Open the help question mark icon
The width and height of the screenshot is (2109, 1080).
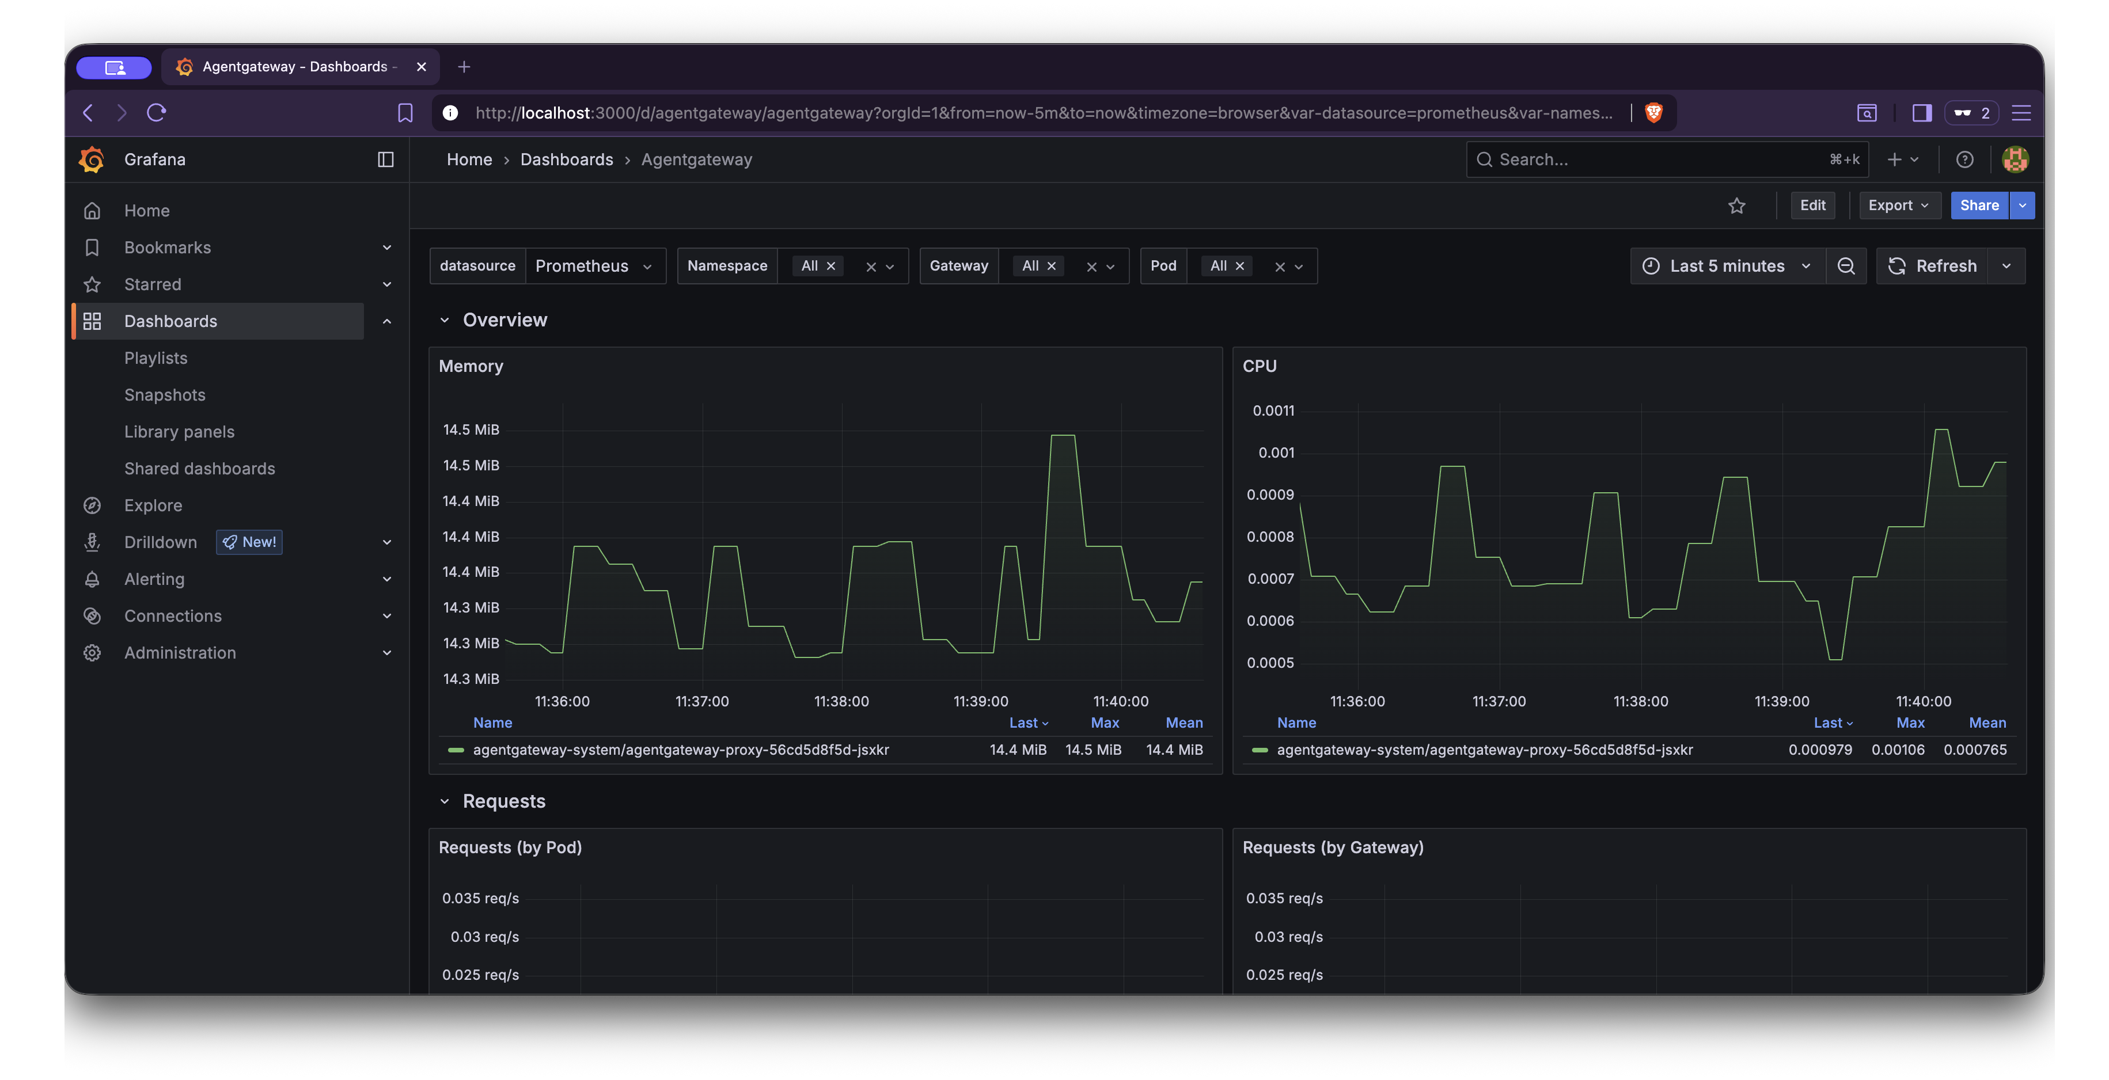coord(1964,159)
